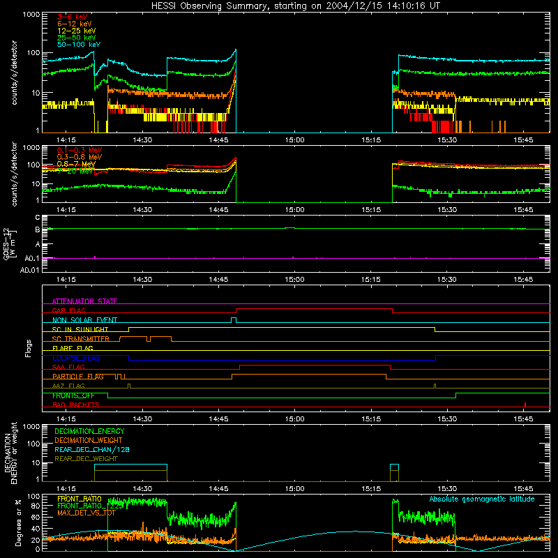The height and width of the screenshot is (558, 558).
Task: Click the REAR_DEC_WEIGHT legend label
Action: click(x=86, y=459)
